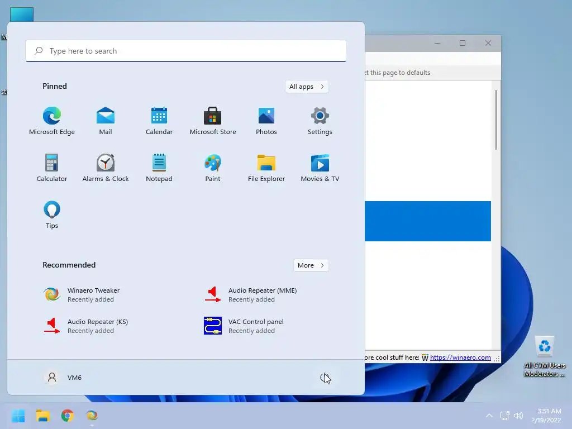The width and height of the screenshot is (572, 429).
Task: Open File Explorer from taskbar
Action: click(42, 416)
